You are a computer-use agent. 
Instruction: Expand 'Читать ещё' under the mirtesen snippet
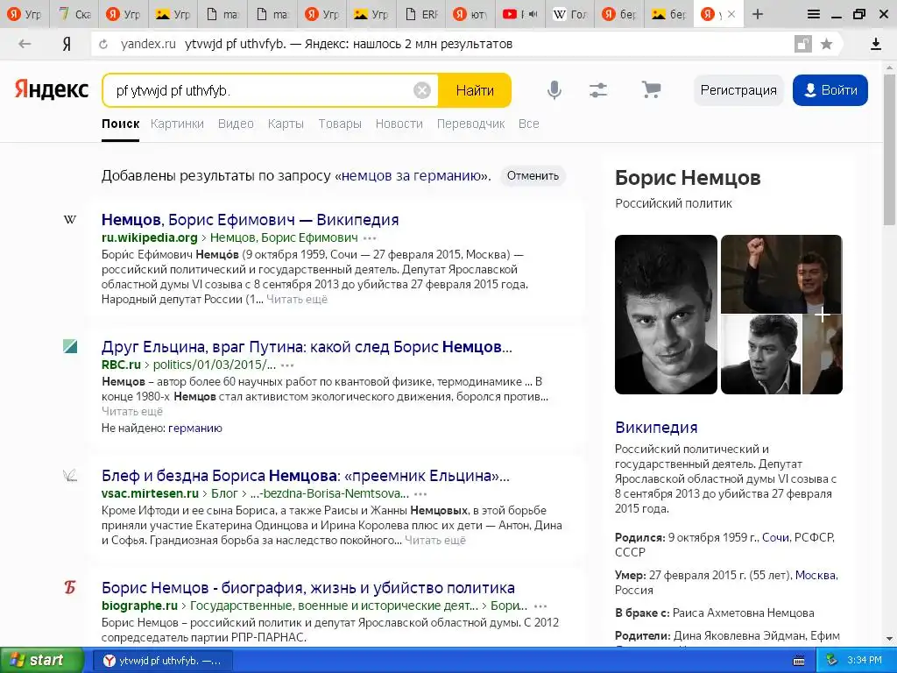(435, 540)
